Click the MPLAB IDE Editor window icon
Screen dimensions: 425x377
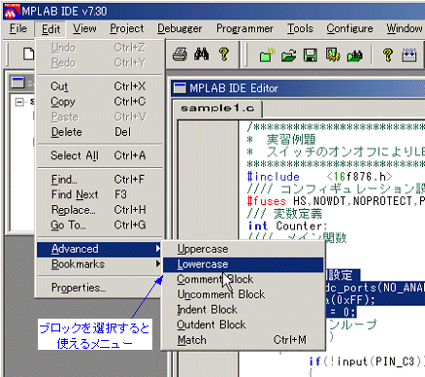coord(180,88)
